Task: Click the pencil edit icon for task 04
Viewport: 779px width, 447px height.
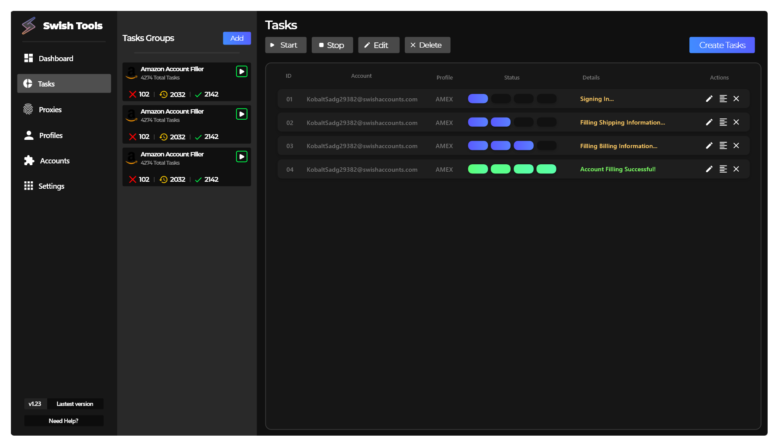Action: click(x=709, y=169)
